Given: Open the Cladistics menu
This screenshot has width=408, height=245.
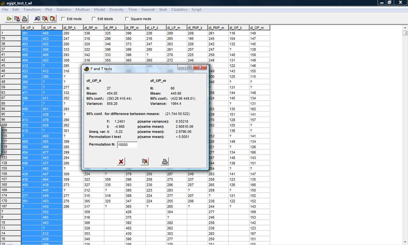Looking at the screenshot, I should 179,10.
